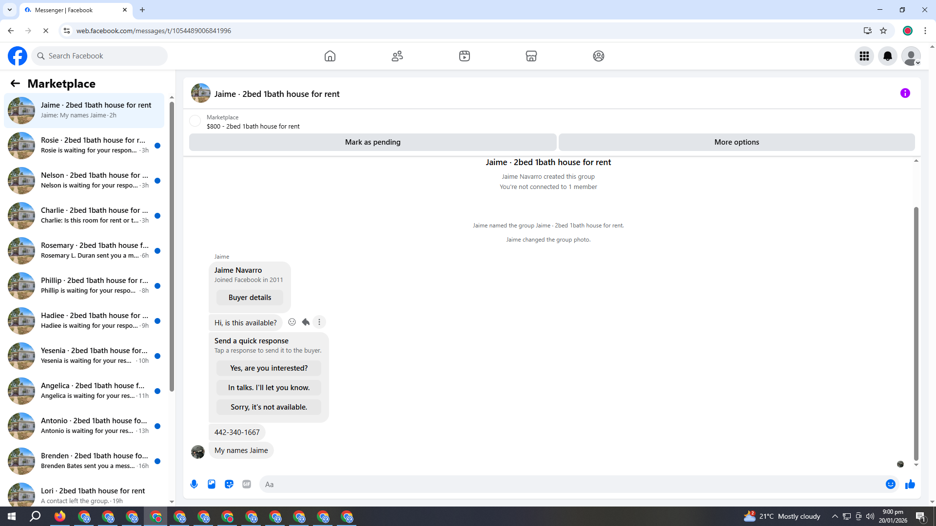Mark the listing as pending
936x526 pixels.
coord(373,142)
